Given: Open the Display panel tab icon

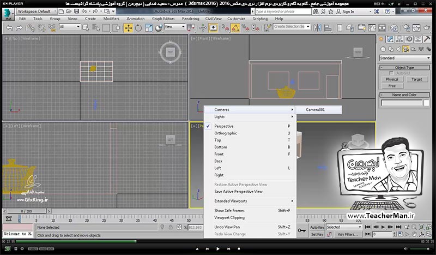Looking at the screenshot, I should 418,39.
